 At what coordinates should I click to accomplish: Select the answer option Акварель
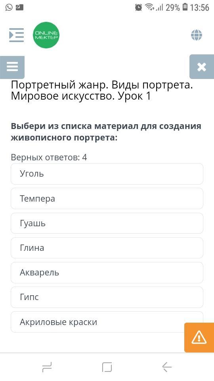pos(107,272)
